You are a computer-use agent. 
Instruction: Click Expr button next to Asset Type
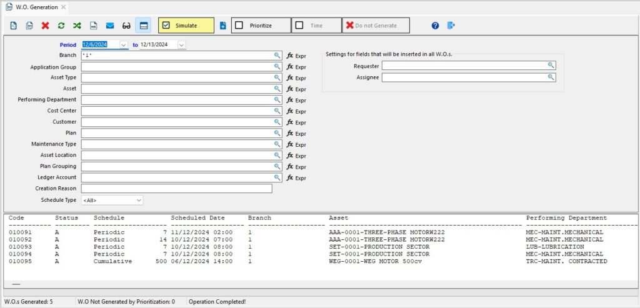click(296, 78)
